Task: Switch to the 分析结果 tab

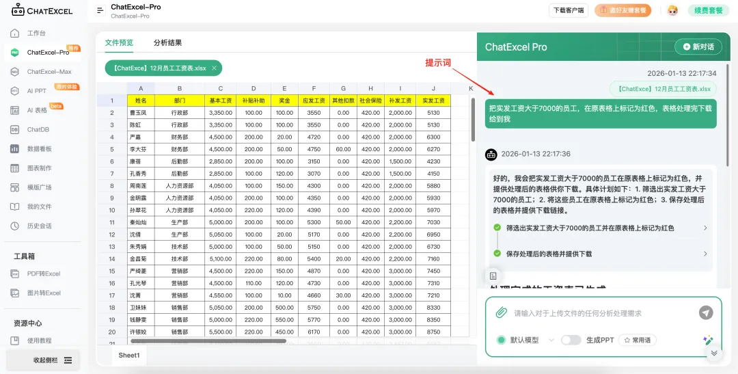Action: point(167,43)
